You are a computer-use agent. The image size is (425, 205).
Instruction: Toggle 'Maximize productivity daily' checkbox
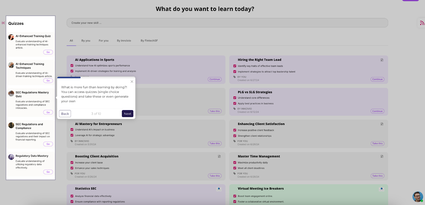[235, 162]
